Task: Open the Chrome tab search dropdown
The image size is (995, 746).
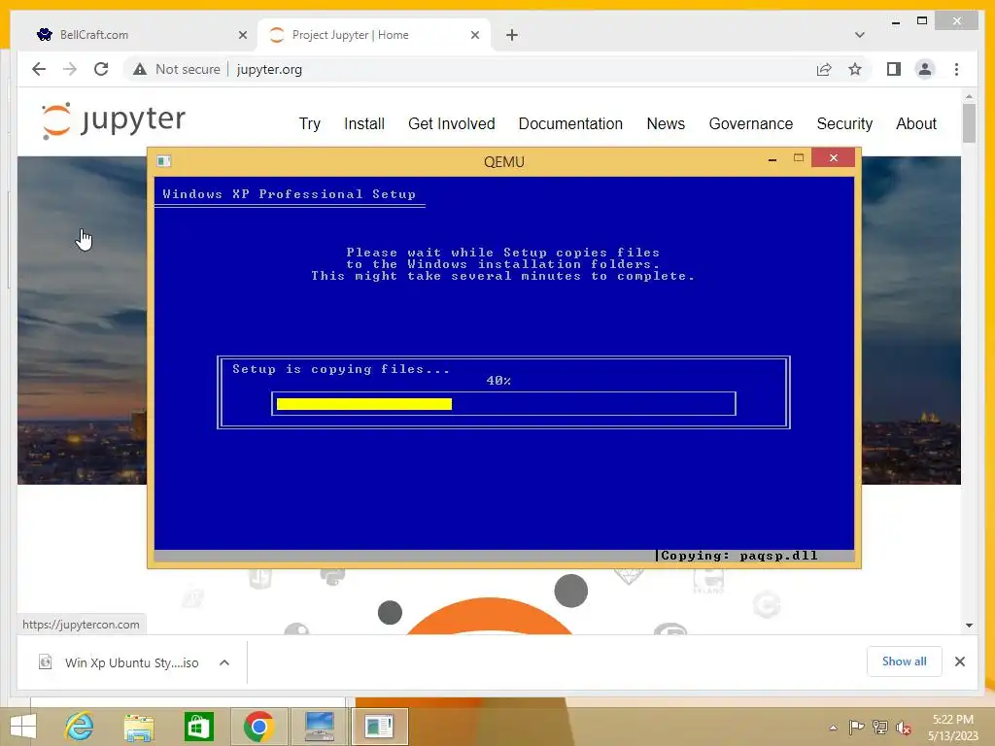Action: pos(860,35)
